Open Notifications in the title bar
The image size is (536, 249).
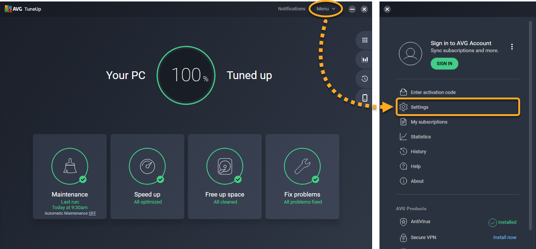point(292,9)
